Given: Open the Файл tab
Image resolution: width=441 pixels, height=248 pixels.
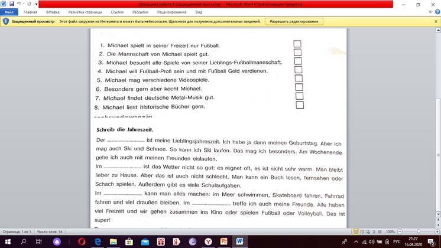Looking at the screenshot, I should 9,12.
